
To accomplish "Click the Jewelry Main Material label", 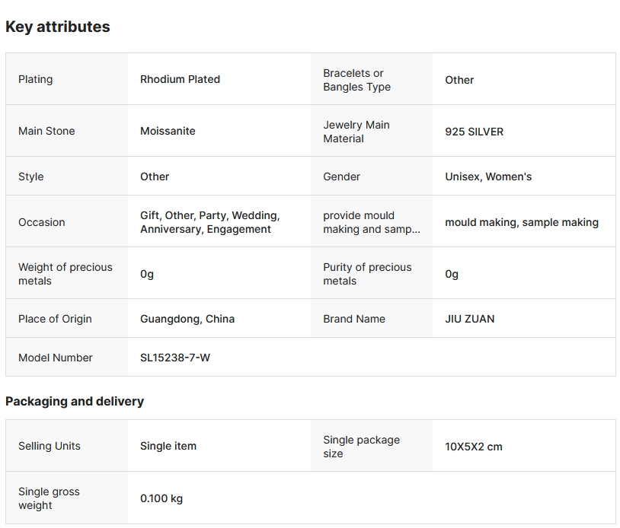I will [x=356, y=132].
